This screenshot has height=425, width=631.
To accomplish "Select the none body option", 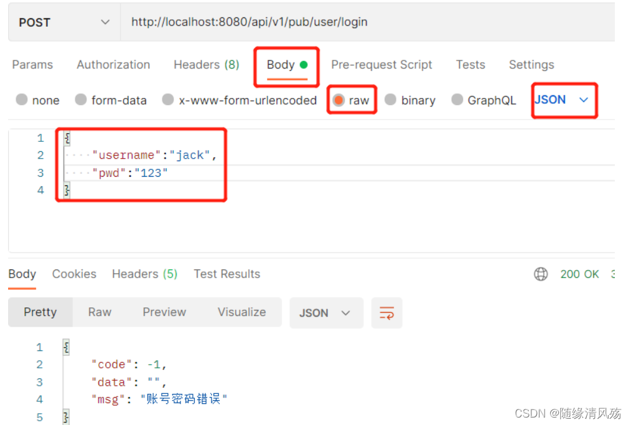I will click(37, 100).
